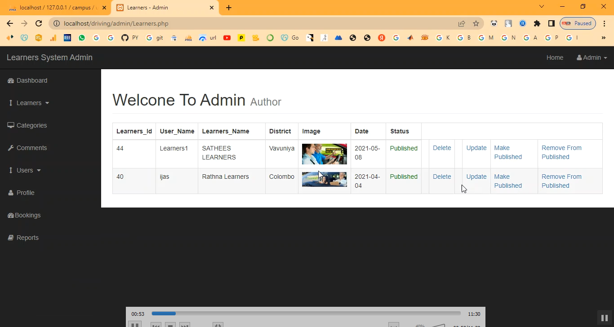Image resolution: width=614 pixels, height=327 pixels.
Task: Click the SATHEES LEARNERS thumbnail image
Action: (324, 154)
